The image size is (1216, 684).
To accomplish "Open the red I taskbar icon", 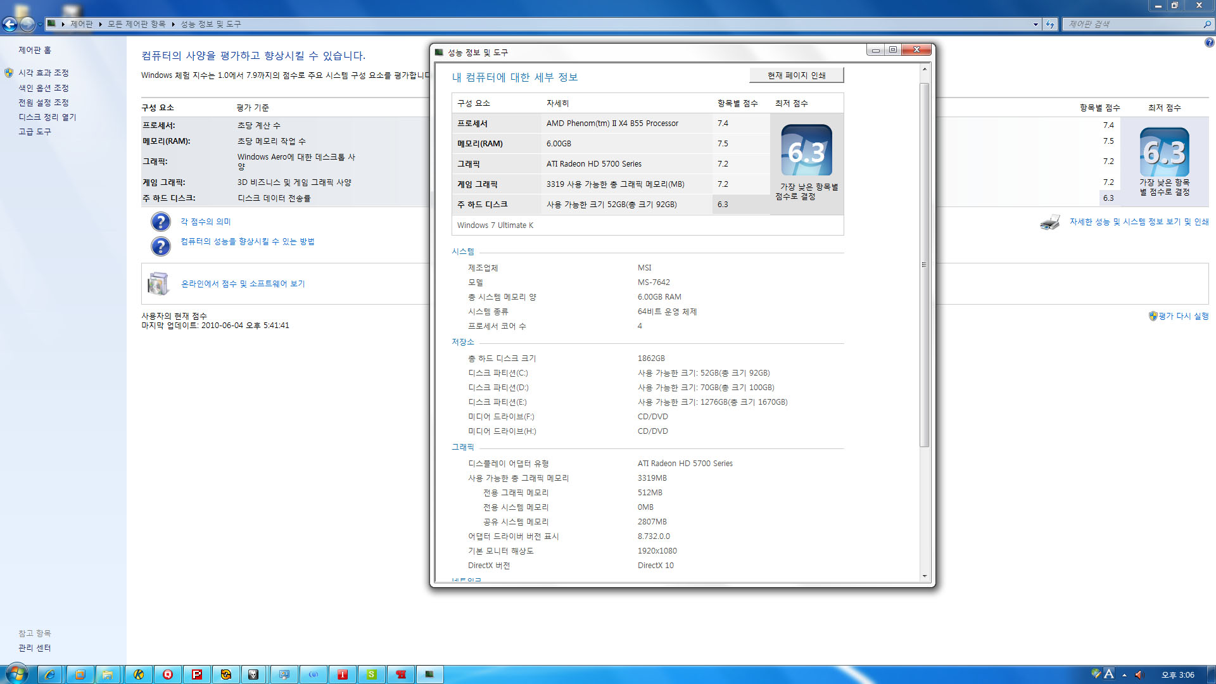I will point(343,674).
